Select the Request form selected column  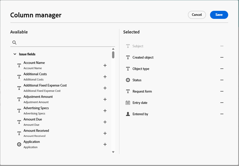pyautogui.click(x=142, y=91)
